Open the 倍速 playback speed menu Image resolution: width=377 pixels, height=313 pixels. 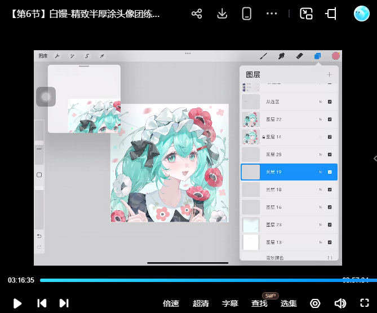tap(171, 303)
